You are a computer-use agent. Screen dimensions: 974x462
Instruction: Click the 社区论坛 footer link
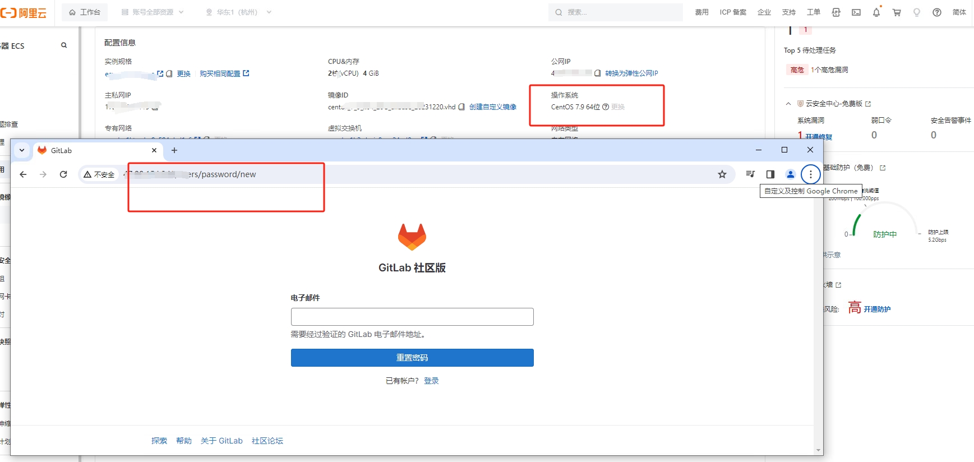[x=267, y=441]
